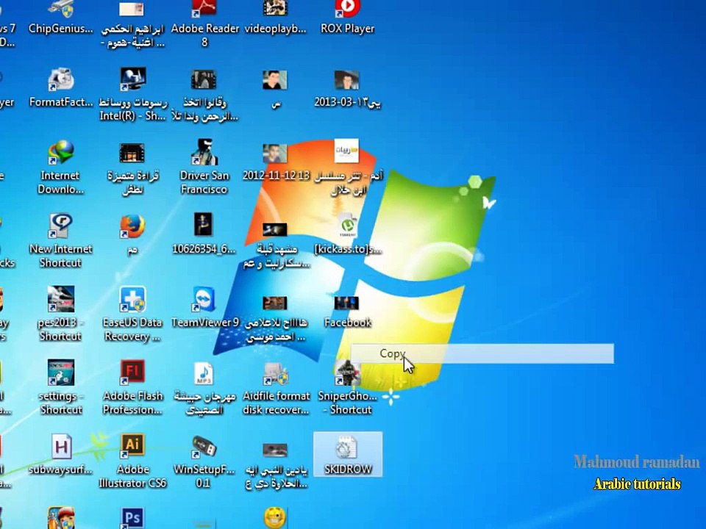Image resolution: width=706 pixels, height=529 pixels.
Task: Click the Driver San Francisco shortcut
Action: click(204, 167)
